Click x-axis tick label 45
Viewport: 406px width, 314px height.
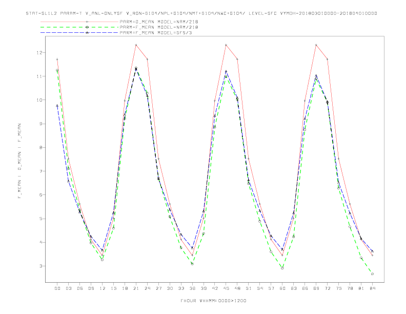point(226,288)
